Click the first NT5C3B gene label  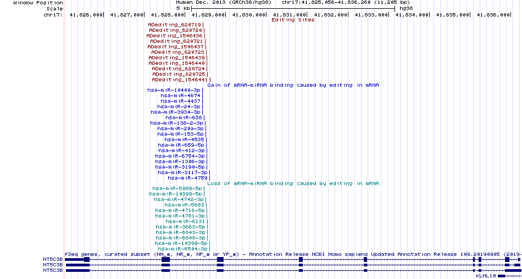(x=53, y=259)
